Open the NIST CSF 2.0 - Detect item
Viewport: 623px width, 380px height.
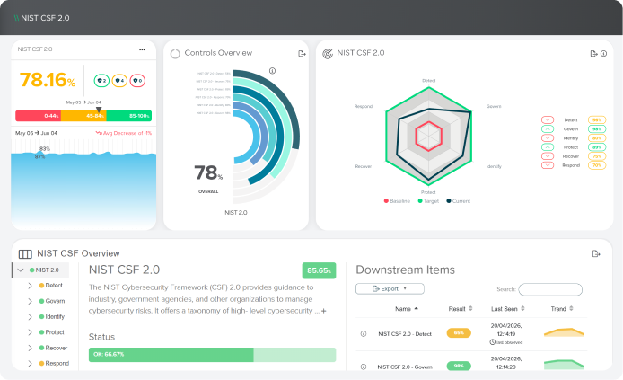click(x=405, y=334)
